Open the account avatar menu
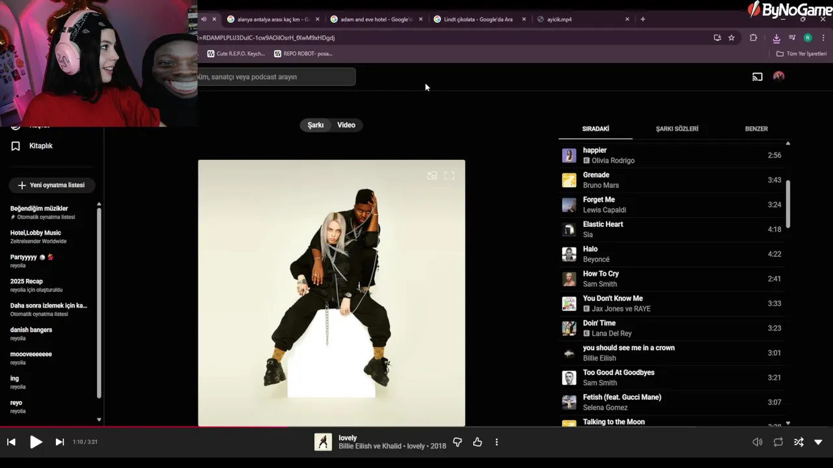833x468 pixels. (778, 77)
